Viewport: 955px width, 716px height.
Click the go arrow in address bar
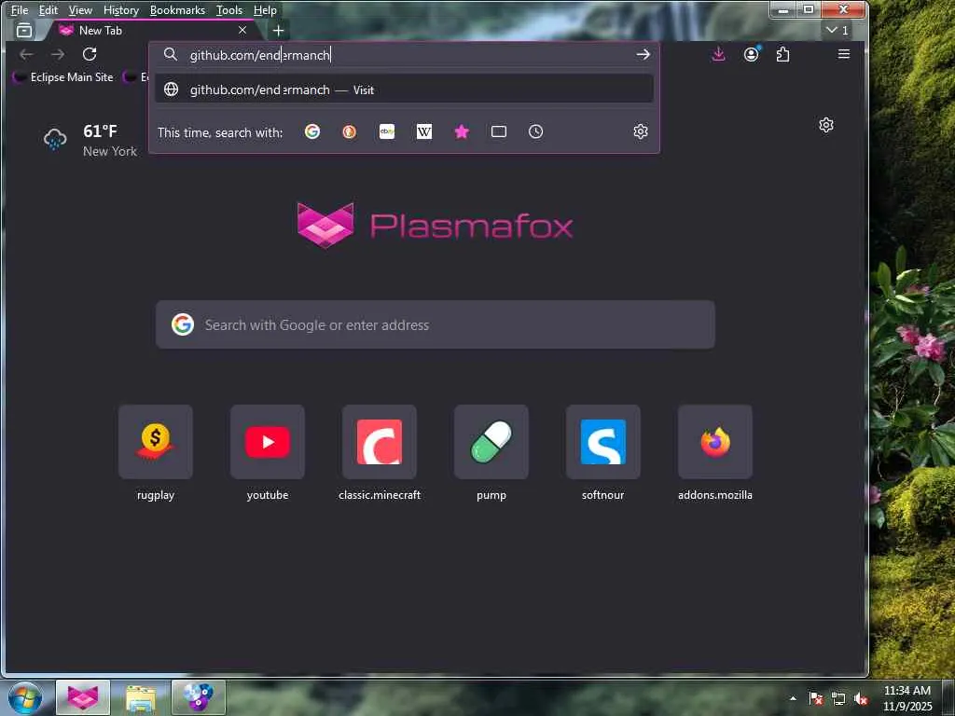tap(644, 54)
